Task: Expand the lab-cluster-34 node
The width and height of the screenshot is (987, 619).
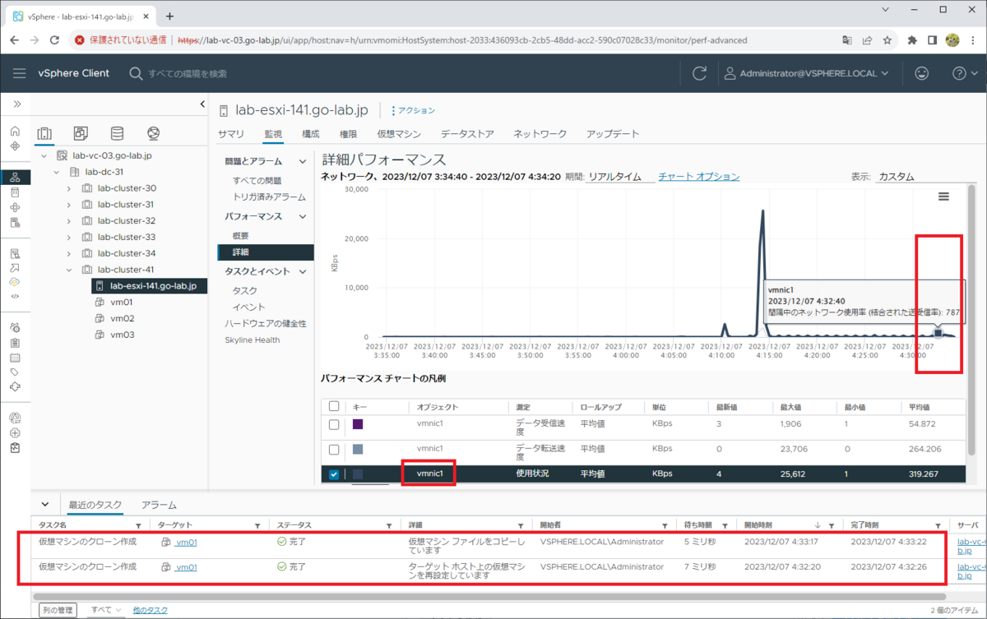Action: point(69,253)
